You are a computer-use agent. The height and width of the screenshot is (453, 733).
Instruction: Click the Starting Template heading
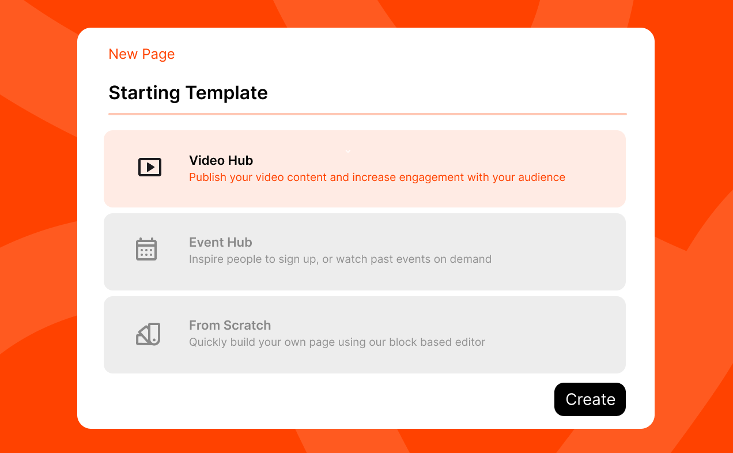188,93
